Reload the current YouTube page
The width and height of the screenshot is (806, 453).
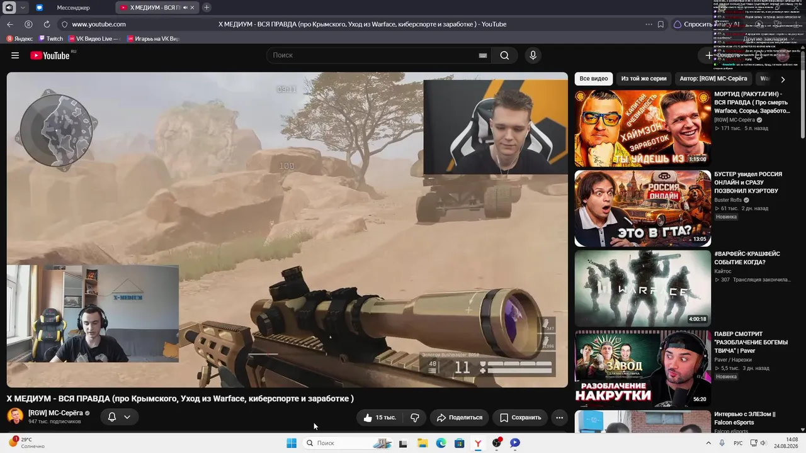click(47, 25)
